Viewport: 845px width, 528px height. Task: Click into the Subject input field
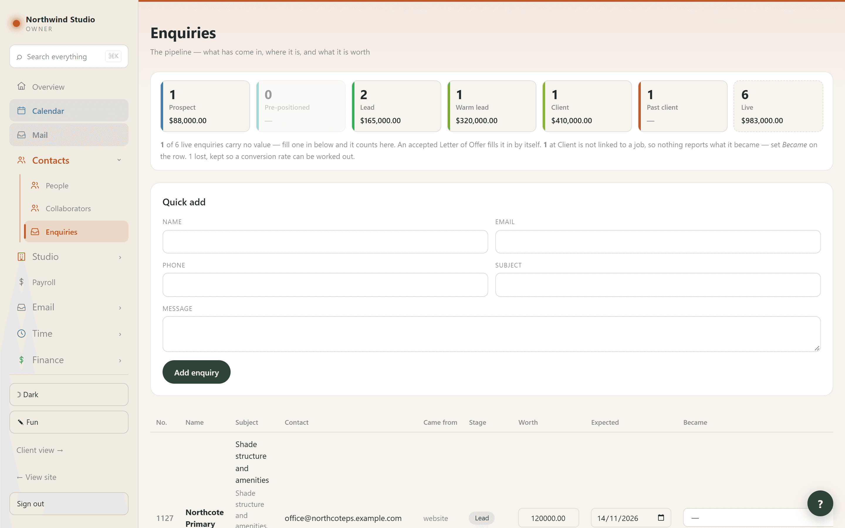click(658, 285)
